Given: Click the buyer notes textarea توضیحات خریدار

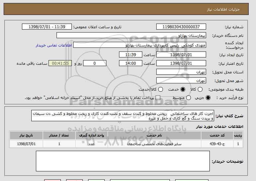Looking at the screenshot, I should click(123, 161).
